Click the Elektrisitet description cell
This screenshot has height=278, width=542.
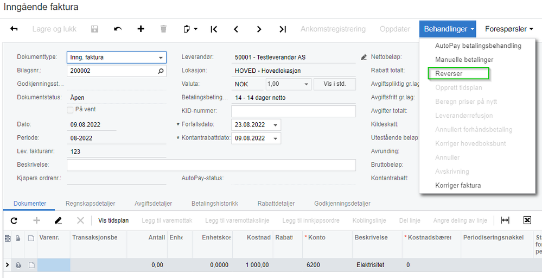377,265
